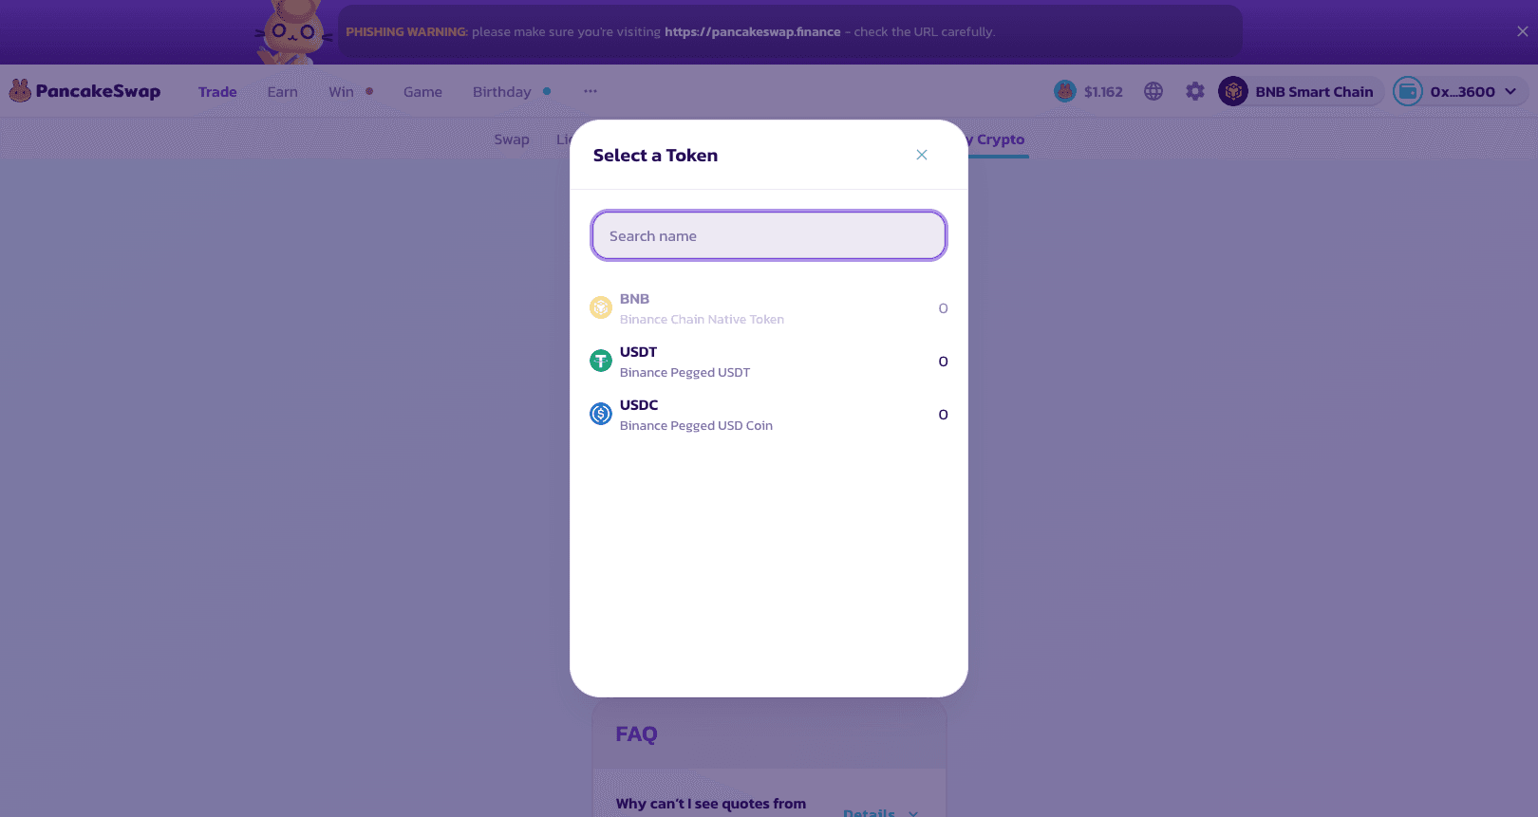This screenshot has width=1538, height=817.
Task: Click the CAKE price token icon
Action: [x=1065, y=91]
